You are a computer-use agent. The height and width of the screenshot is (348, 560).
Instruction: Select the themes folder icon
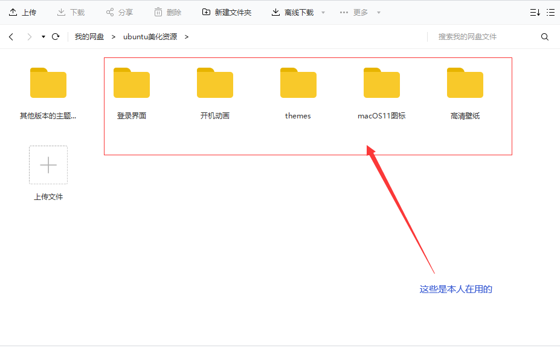298,83
